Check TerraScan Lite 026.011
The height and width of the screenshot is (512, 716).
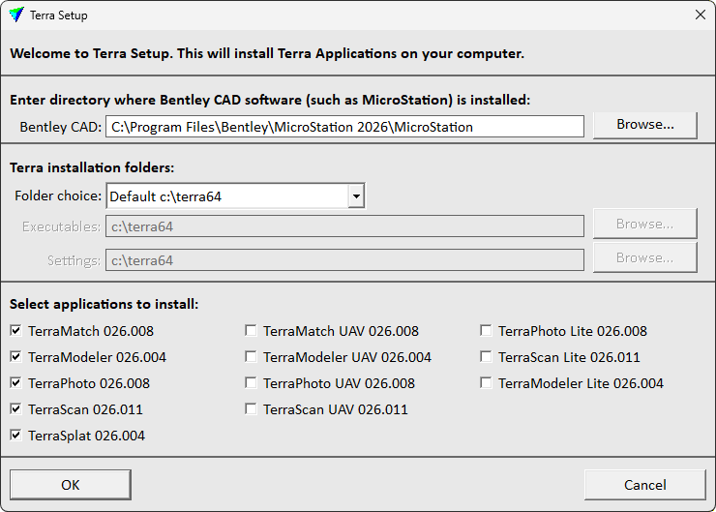[x=486, y=357]
